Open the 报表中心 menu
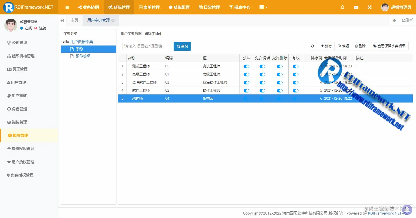The height and width of the screenshot is (218, 416). click(240, 7)
